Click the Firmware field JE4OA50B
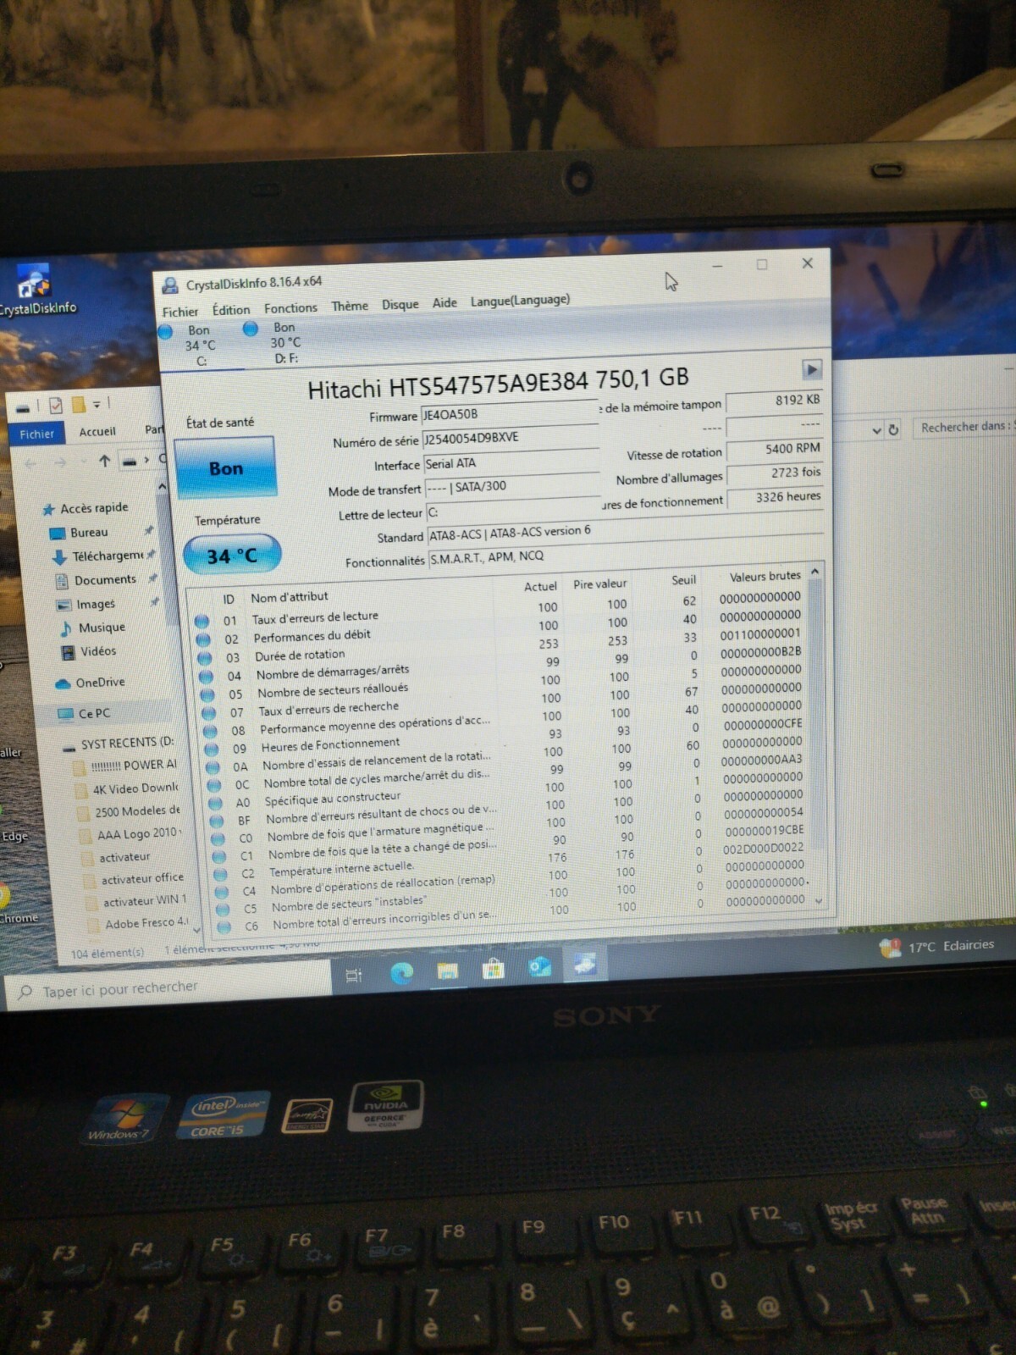This screenshot has height=1355, width=1016. coord(509,413)
